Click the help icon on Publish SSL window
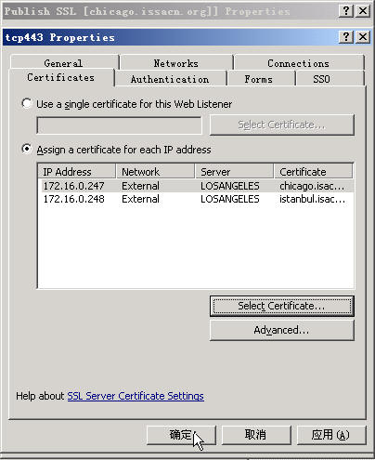This screenshot has height=460, width=375. tap(346, 11)
